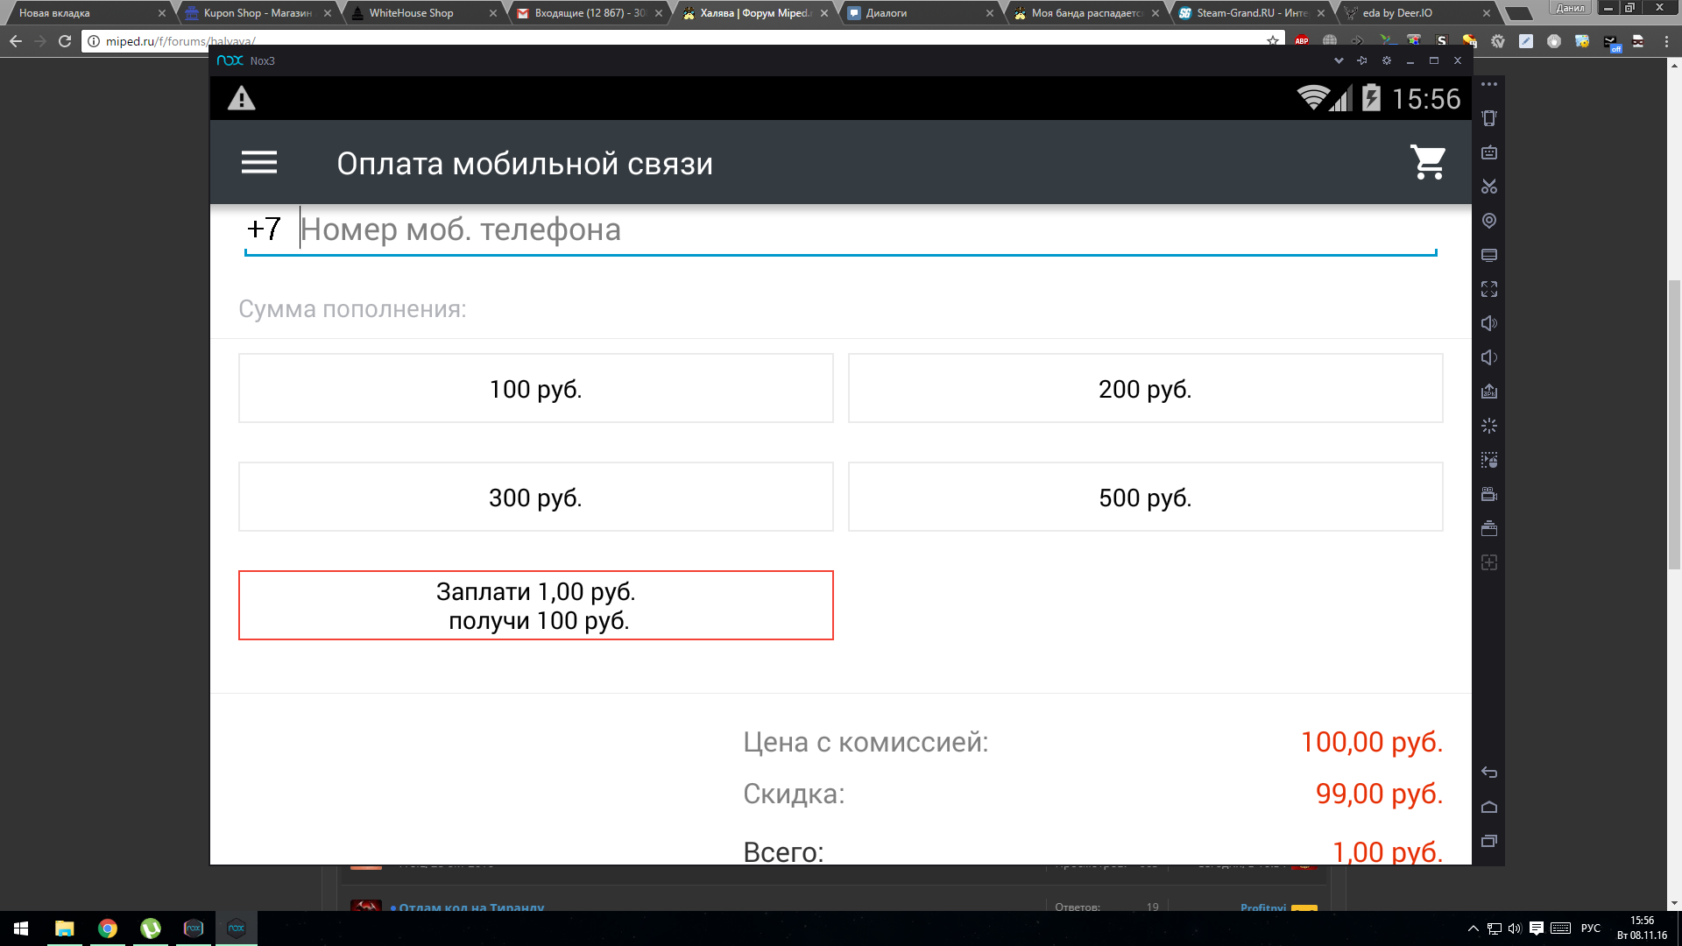Choose 'Заплати 1,00 руб. получи 100 руб.' offer
This screenshot has height=946, width=1682.
pyautogui.click(x=536, y=605)
